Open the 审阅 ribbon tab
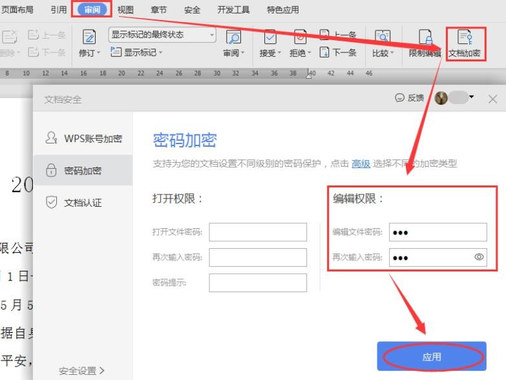Image resolution: width=506 pixels, height=380 pixels. coord(92,10)
